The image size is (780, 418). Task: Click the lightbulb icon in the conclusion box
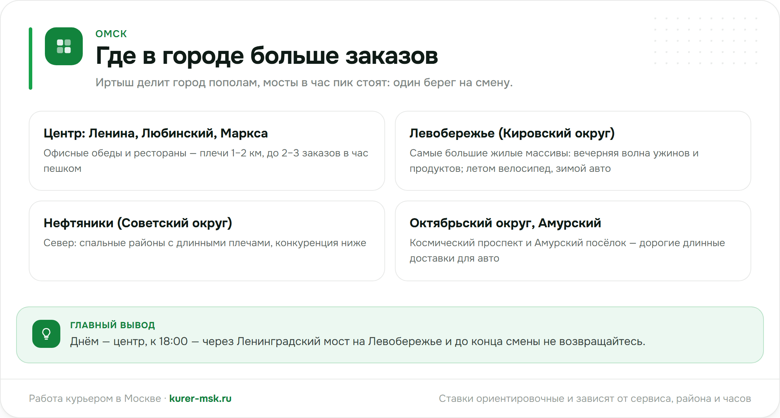(x=46, y=334)
